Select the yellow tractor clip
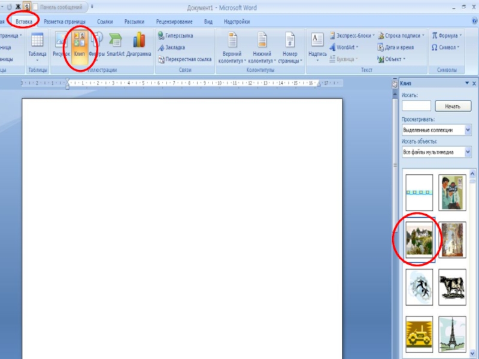The image size is (479, 359). pyautogui.click(x=419, y=334)
